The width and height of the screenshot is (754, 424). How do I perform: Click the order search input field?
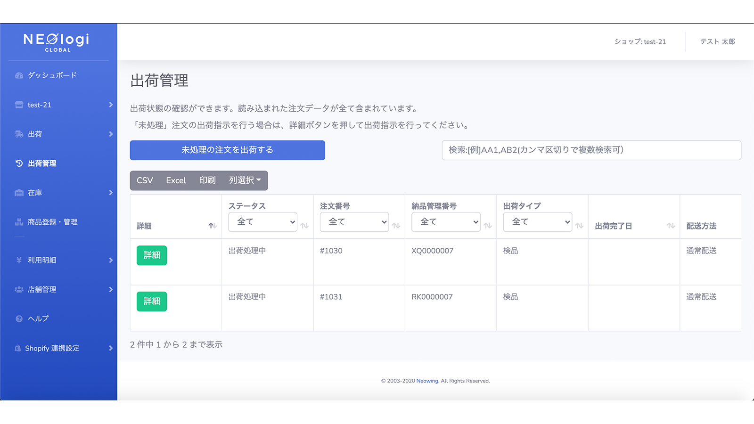[591, 150]
